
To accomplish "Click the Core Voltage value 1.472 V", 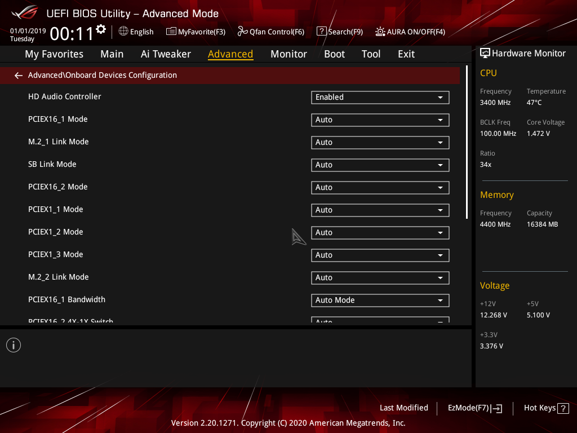I will pyautogui.click(x=538, y=134).
